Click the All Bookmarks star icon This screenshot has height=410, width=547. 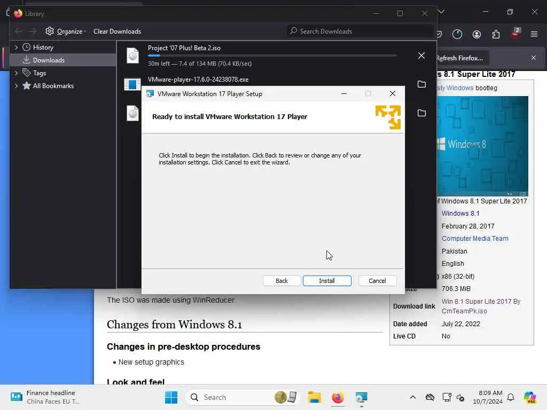[27, 85]
